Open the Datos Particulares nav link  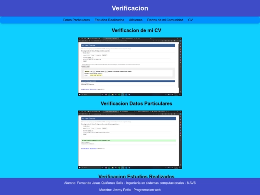coord(77,20)
